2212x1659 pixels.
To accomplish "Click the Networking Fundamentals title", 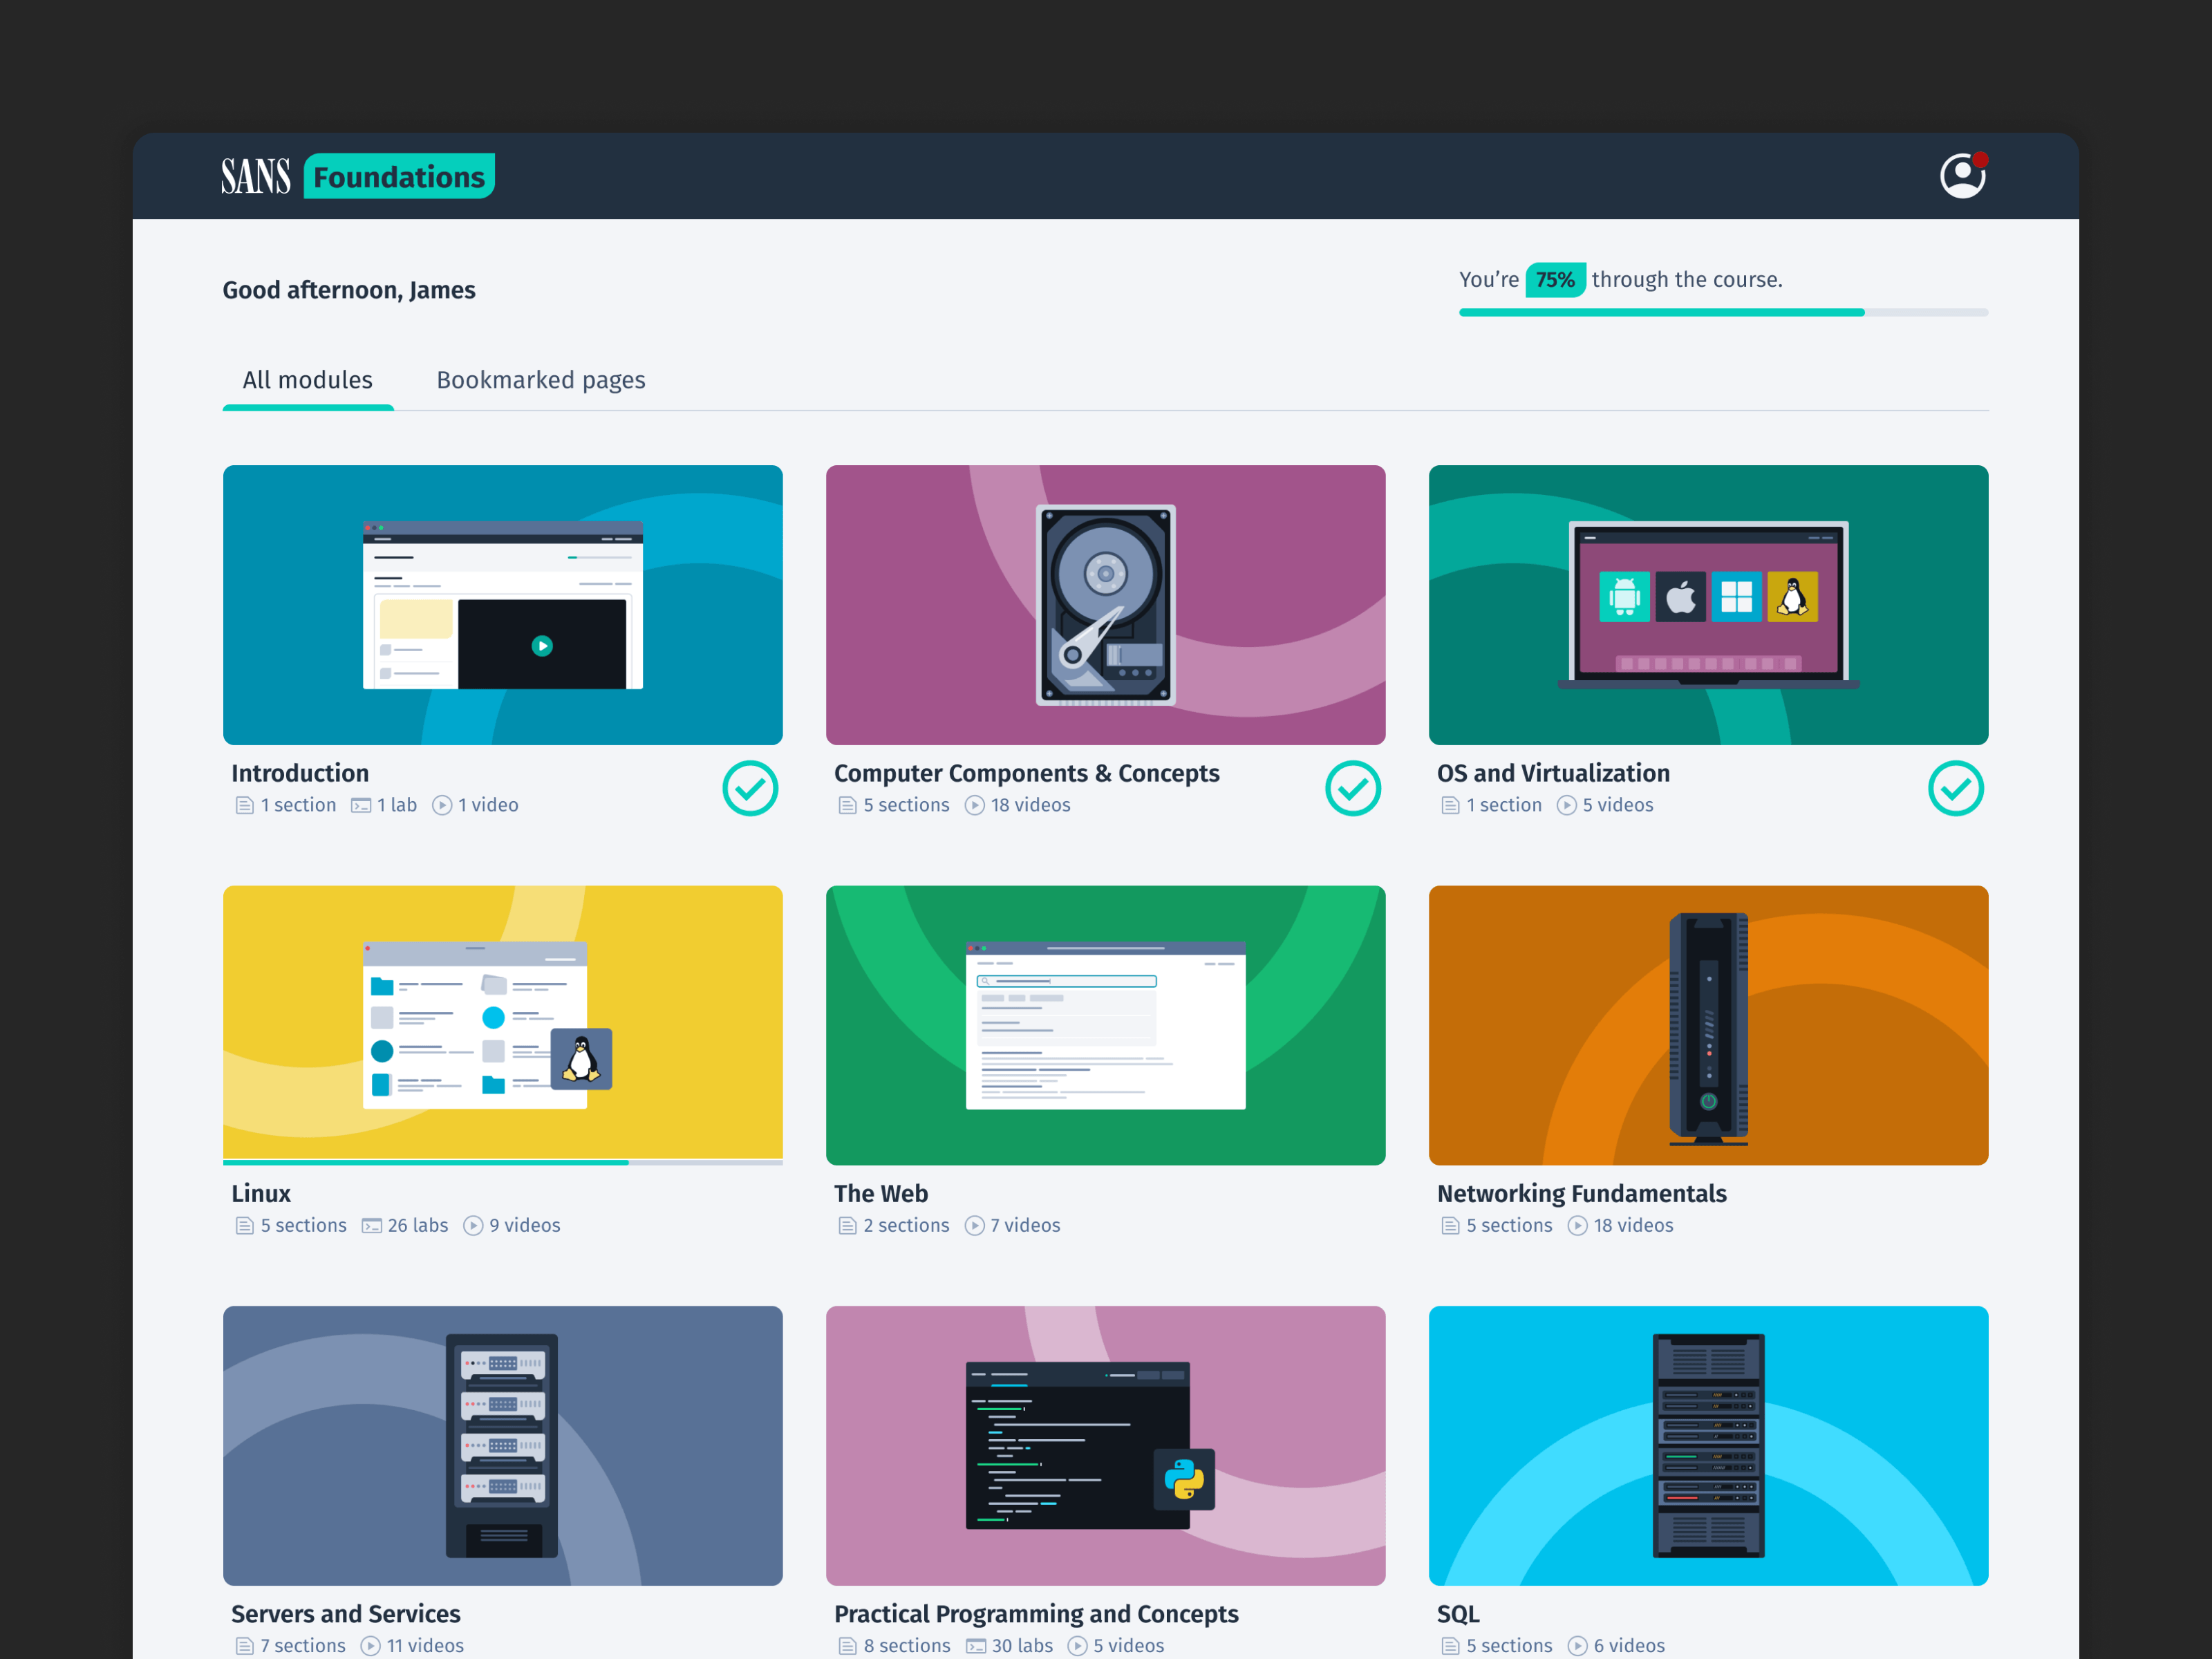I will pyautogui.click(x=1581, y=1193).
